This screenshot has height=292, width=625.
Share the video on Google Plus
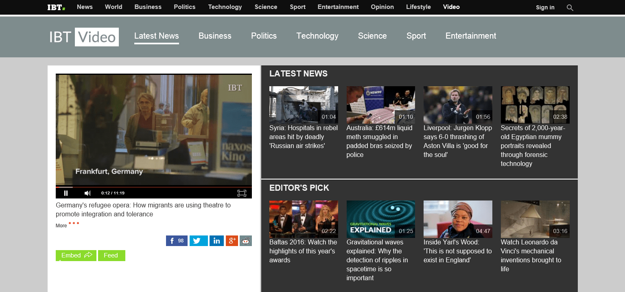click(x=232, y=241)
